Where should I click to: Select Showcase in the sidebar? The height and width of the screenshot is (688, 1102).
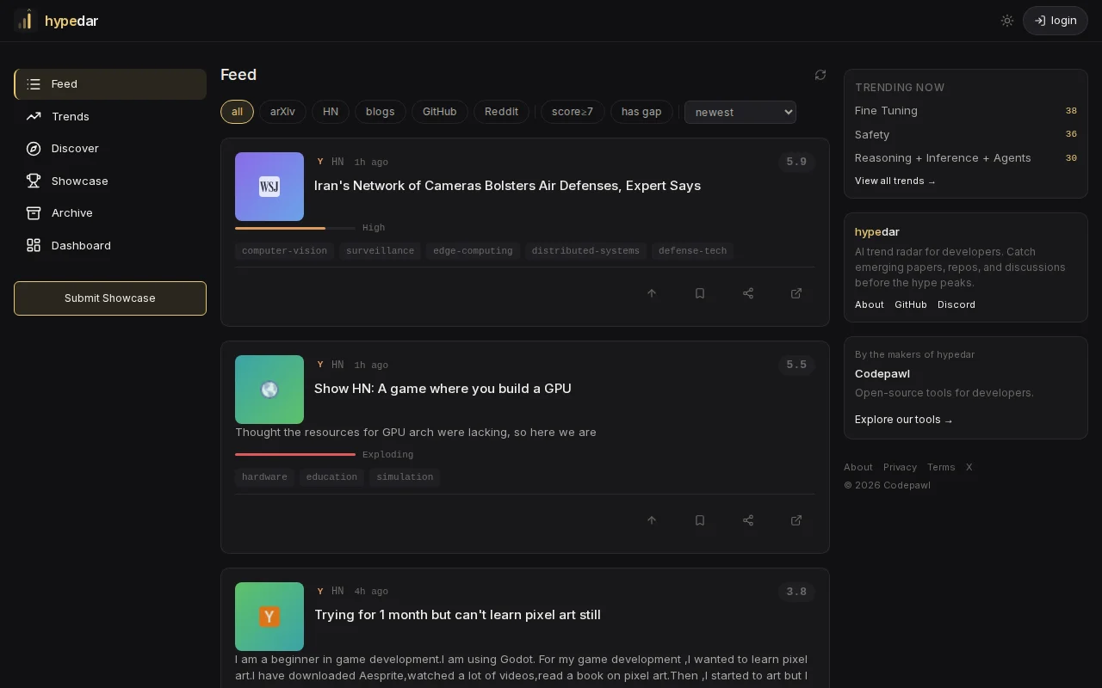tap(110, 181)
